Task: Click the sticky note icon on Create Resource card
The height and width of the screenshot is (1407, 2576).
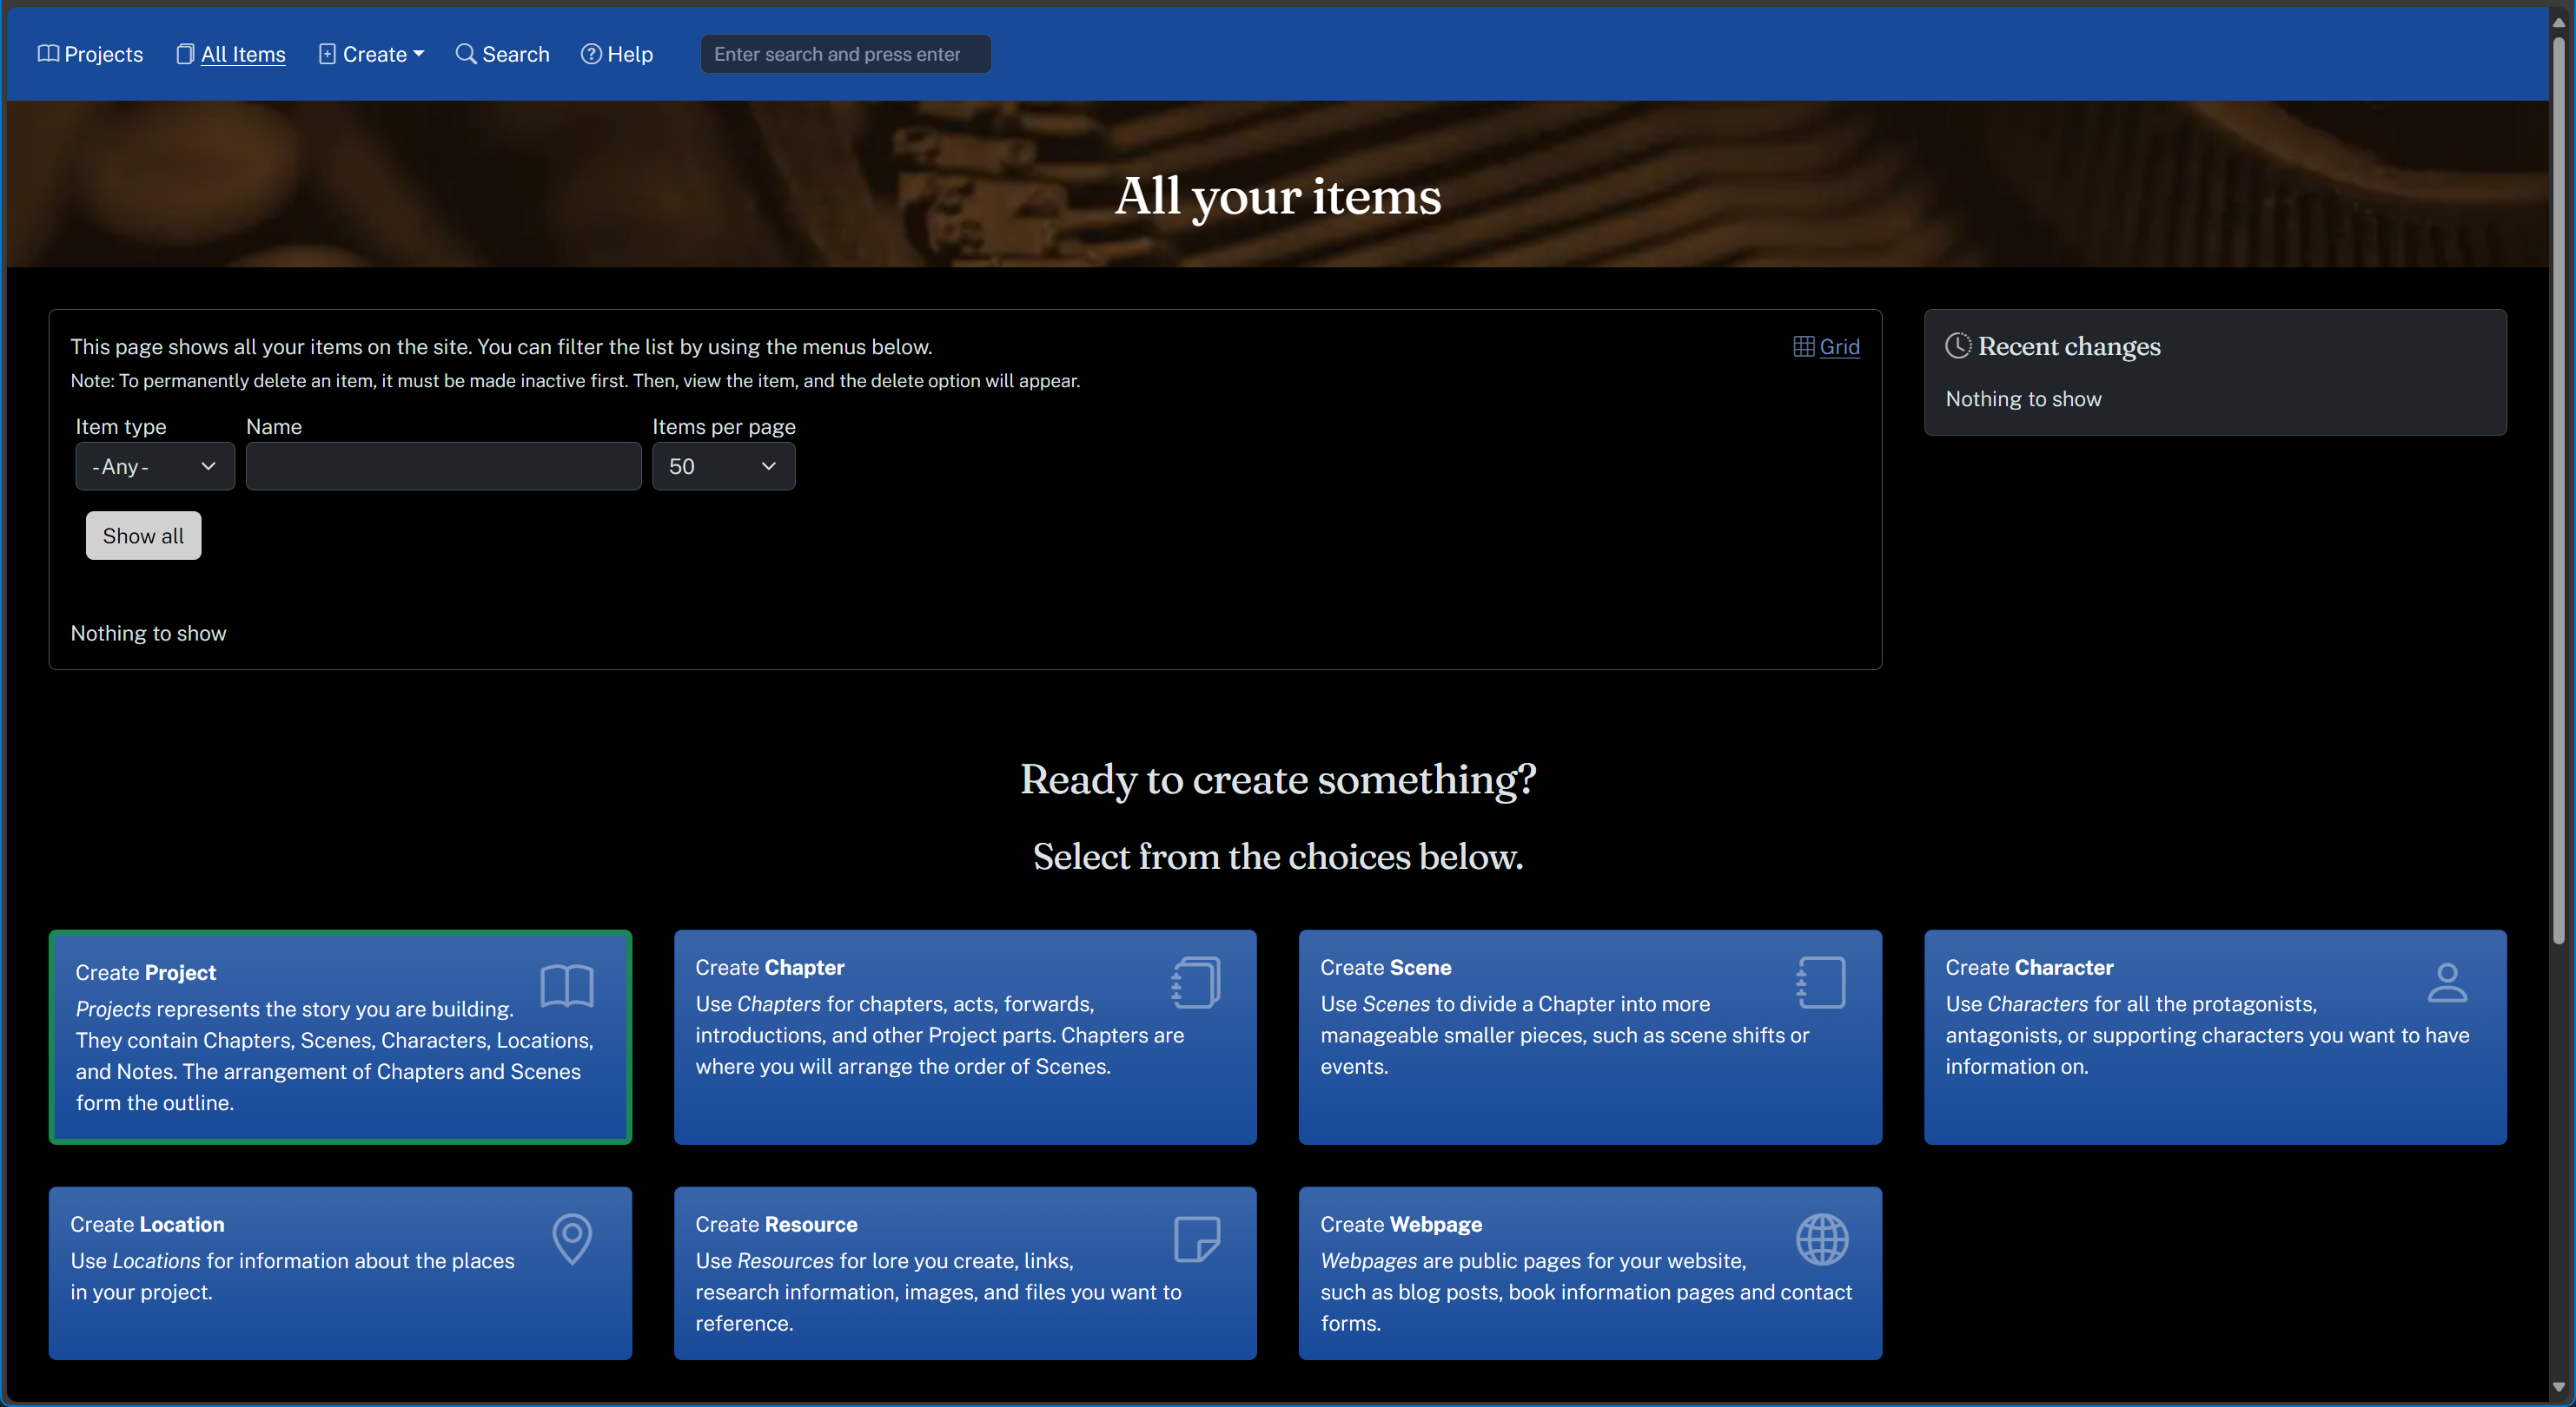Action: click(x=1196, y=1239)
